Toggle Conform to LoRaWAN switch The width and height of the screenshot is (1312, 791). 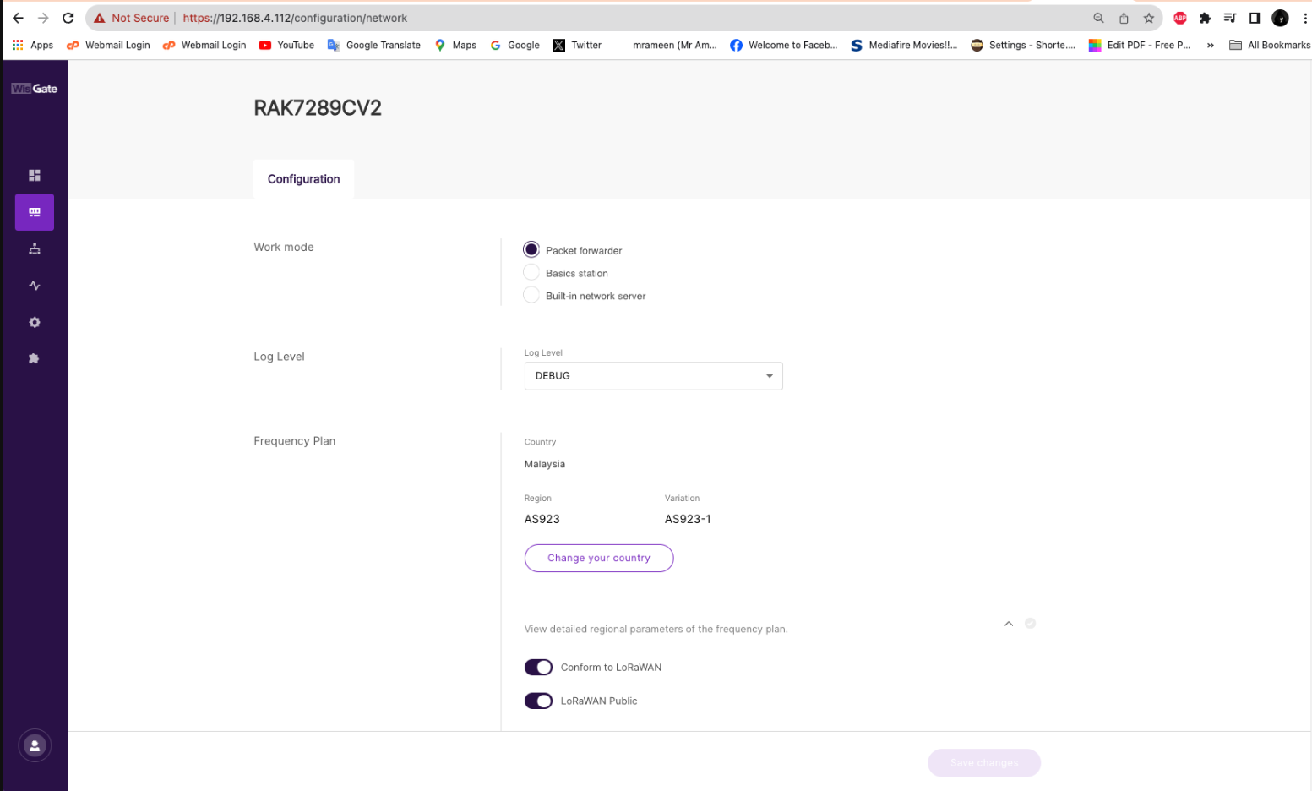pyautogui.click(x=538, y=667)
